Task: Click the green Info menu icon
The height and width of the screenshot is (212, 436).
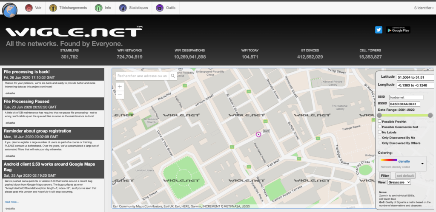Action: pyautogui.click(x=98, y=8)
